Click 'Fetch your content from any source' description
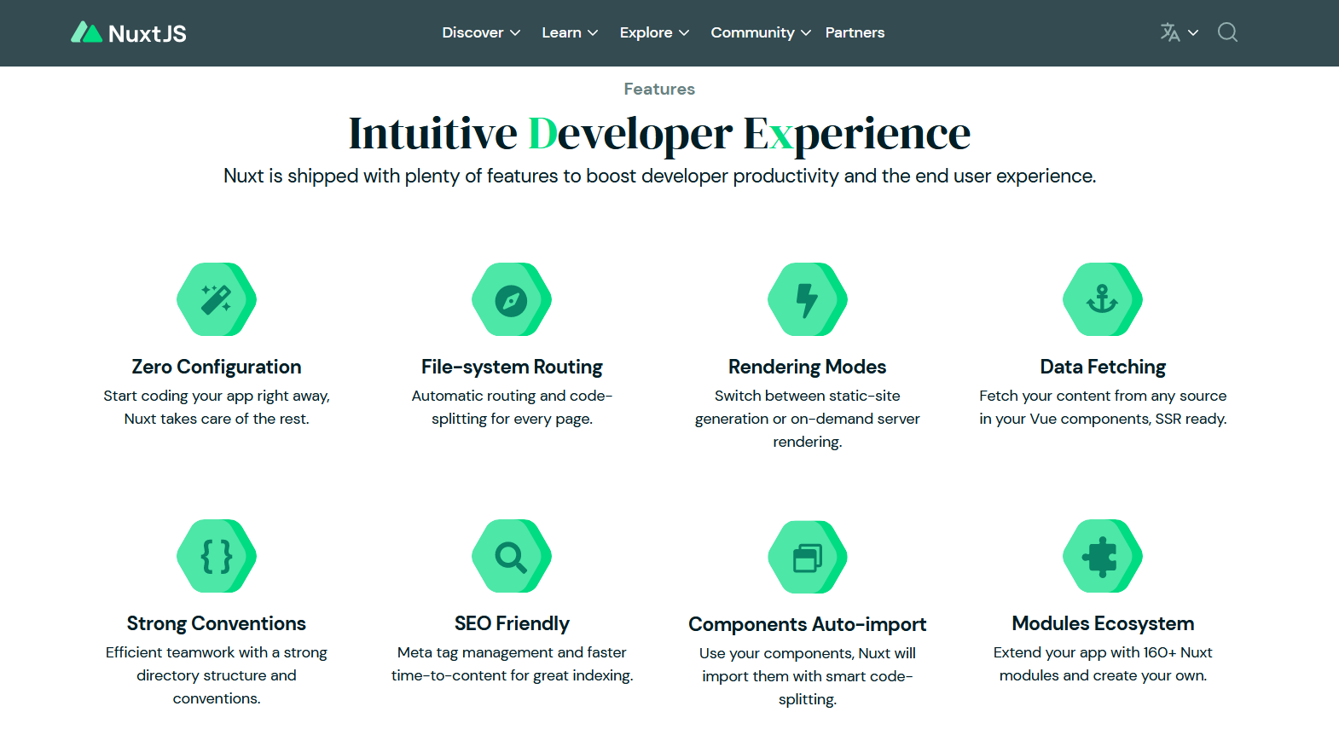1339x741 pixels. [1103, 407]
